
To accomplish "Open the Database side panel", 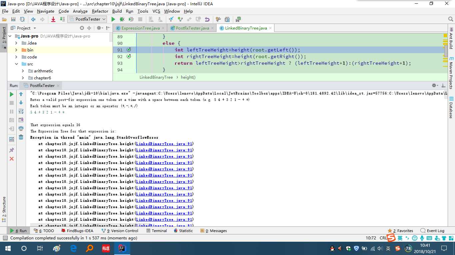I will pyautogui.click(x=451, y=108).
